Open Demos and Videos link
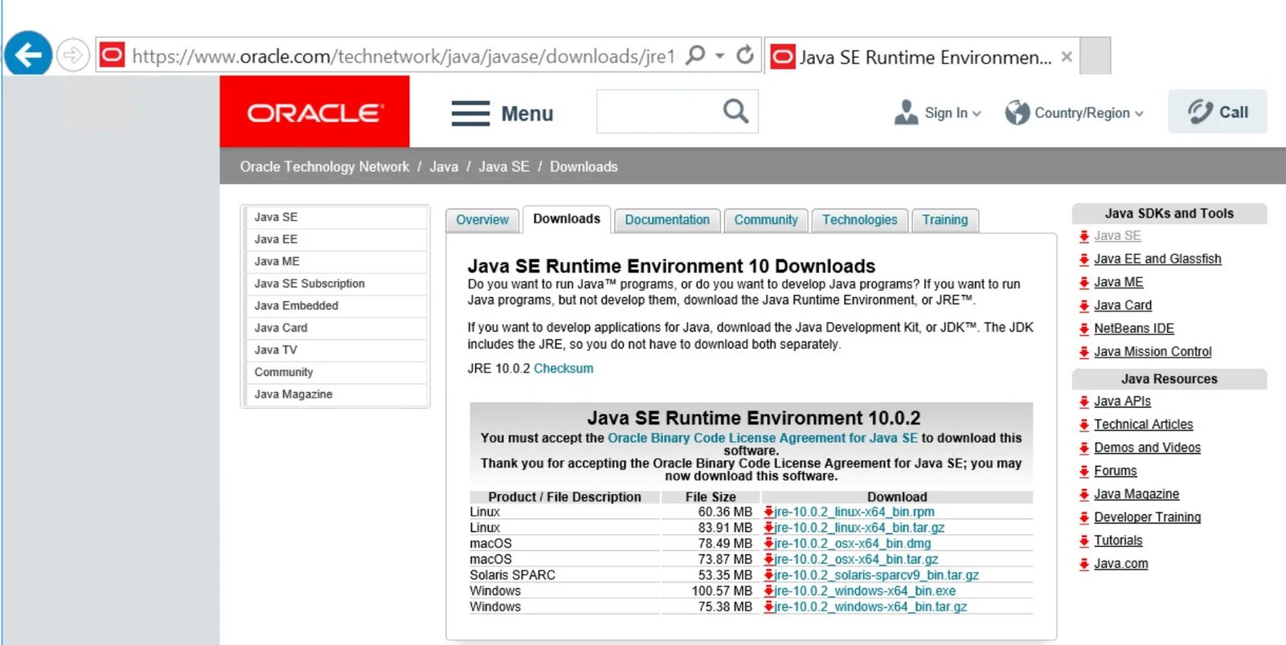 [x=1147, y=447]
